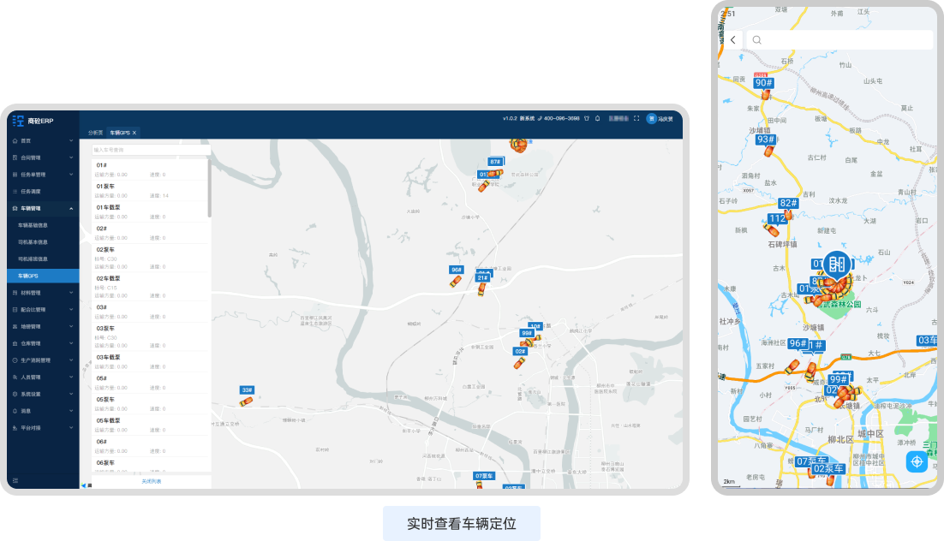Tap the back arrow on phone map
The image size is (944, 541).
point(732,39)
